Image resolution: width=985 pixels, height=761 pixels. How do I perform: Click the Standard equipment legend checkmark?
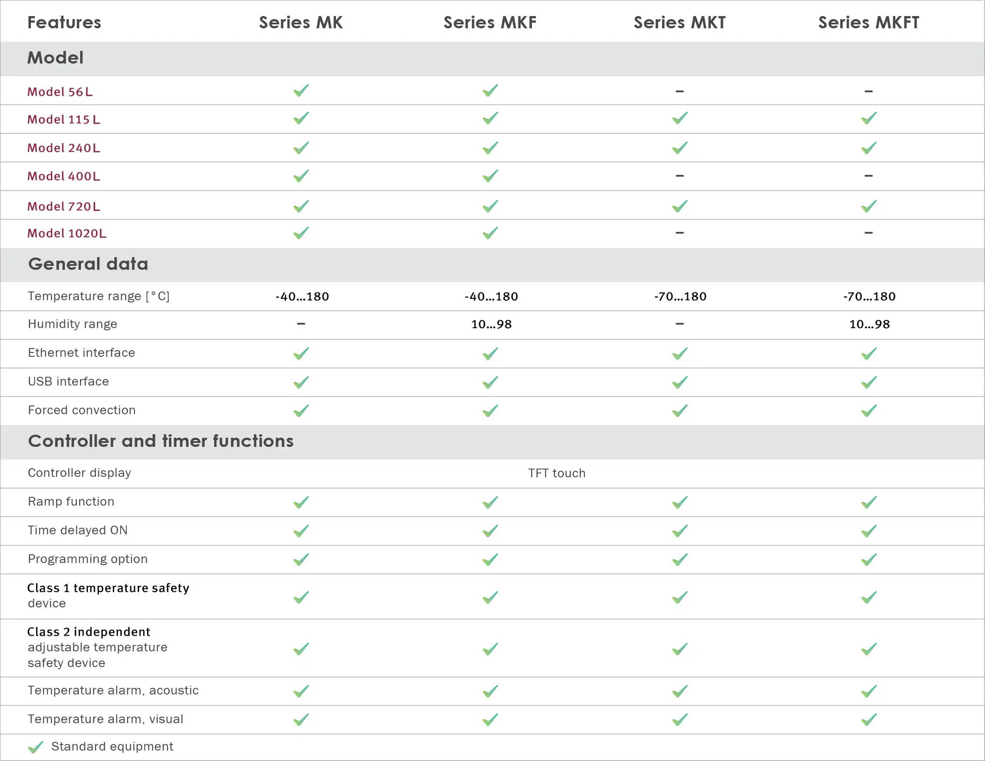pos(36,748)
